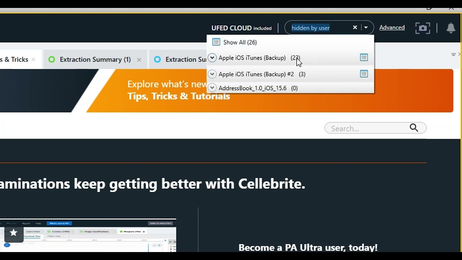462x260 pixels.
Task: Click the magnifying glass search icon
Action: tap(414, 127)
